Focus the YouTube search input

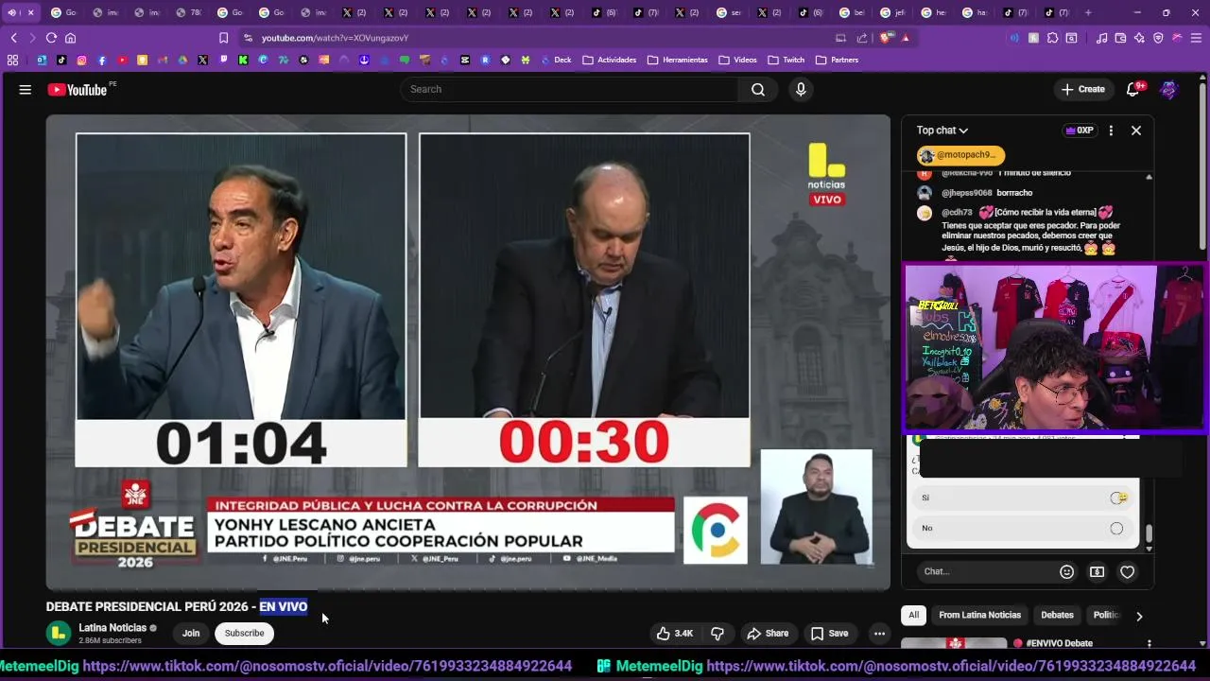point(569,89)
